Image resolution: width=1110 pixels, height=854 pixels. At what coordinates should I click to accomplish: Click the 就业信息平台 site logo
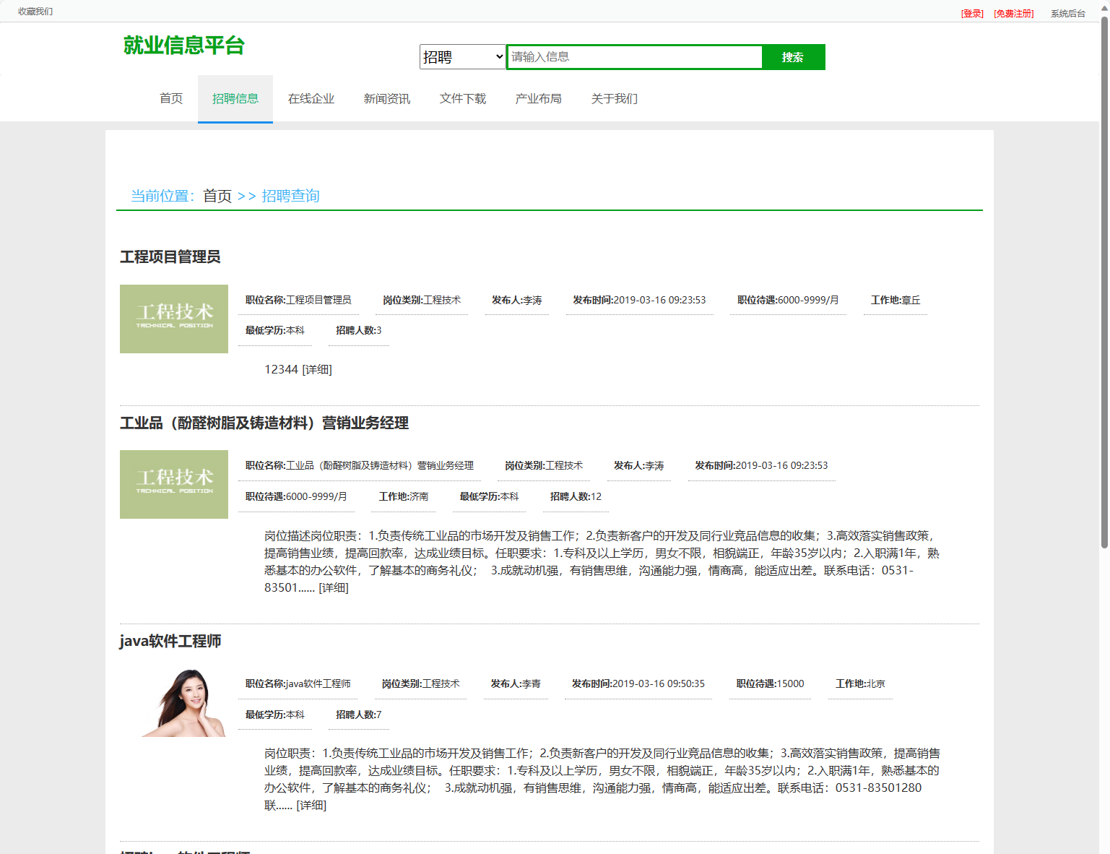[x=183, y=46]
